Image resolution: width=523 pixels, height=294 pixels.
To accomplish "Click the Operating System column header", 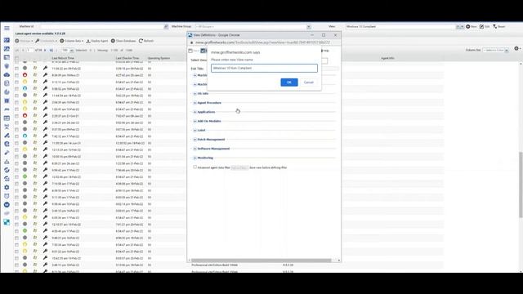I will (x=159, y=58).
